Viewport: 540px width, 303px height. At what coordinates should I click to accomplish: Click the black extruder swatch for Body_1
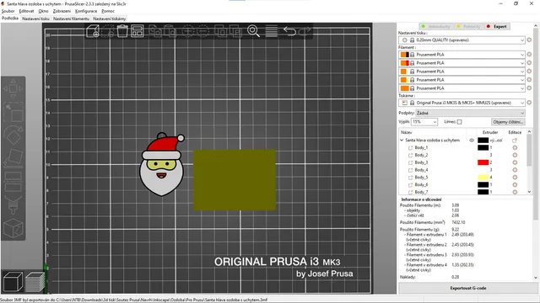tap(483, 148)
